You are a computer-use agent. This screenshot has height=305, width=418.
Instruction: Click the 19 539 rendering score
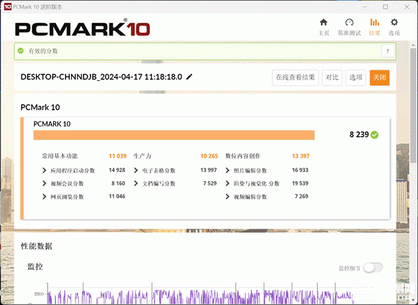300,183
